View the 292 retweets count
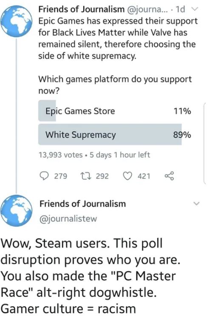 tap(102, 176)
